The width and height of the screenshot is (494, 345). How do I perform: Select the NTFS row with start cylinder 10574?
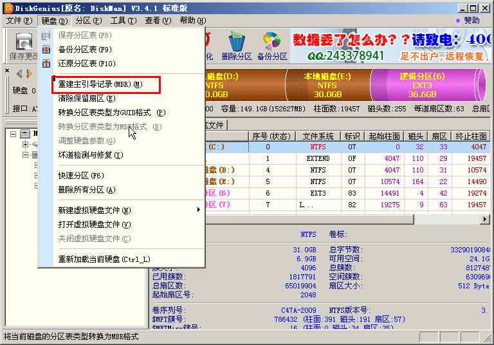(x=347, y=182)
